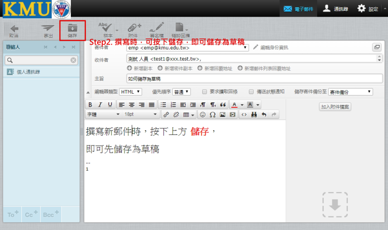
Task: Open the 設定 settings tab
Action: pyautogui.click(x=368, y=9)
